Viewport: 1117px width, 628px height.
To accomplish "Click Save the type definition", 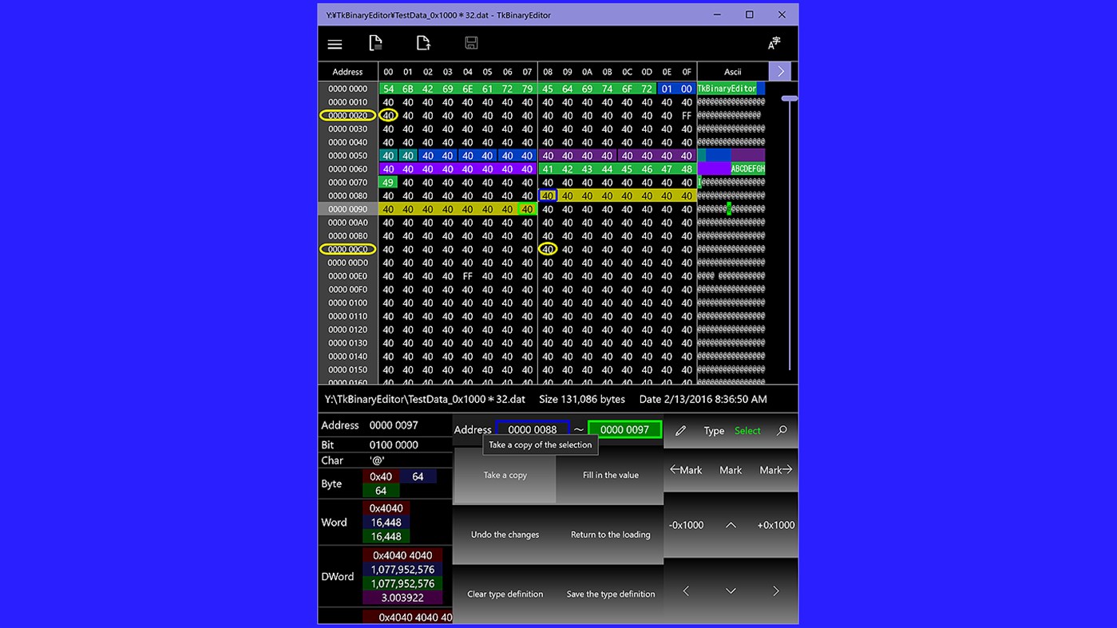I will pos(611,594).
